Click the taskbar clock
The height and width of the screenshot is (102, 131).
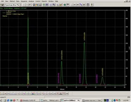point(125,101)
